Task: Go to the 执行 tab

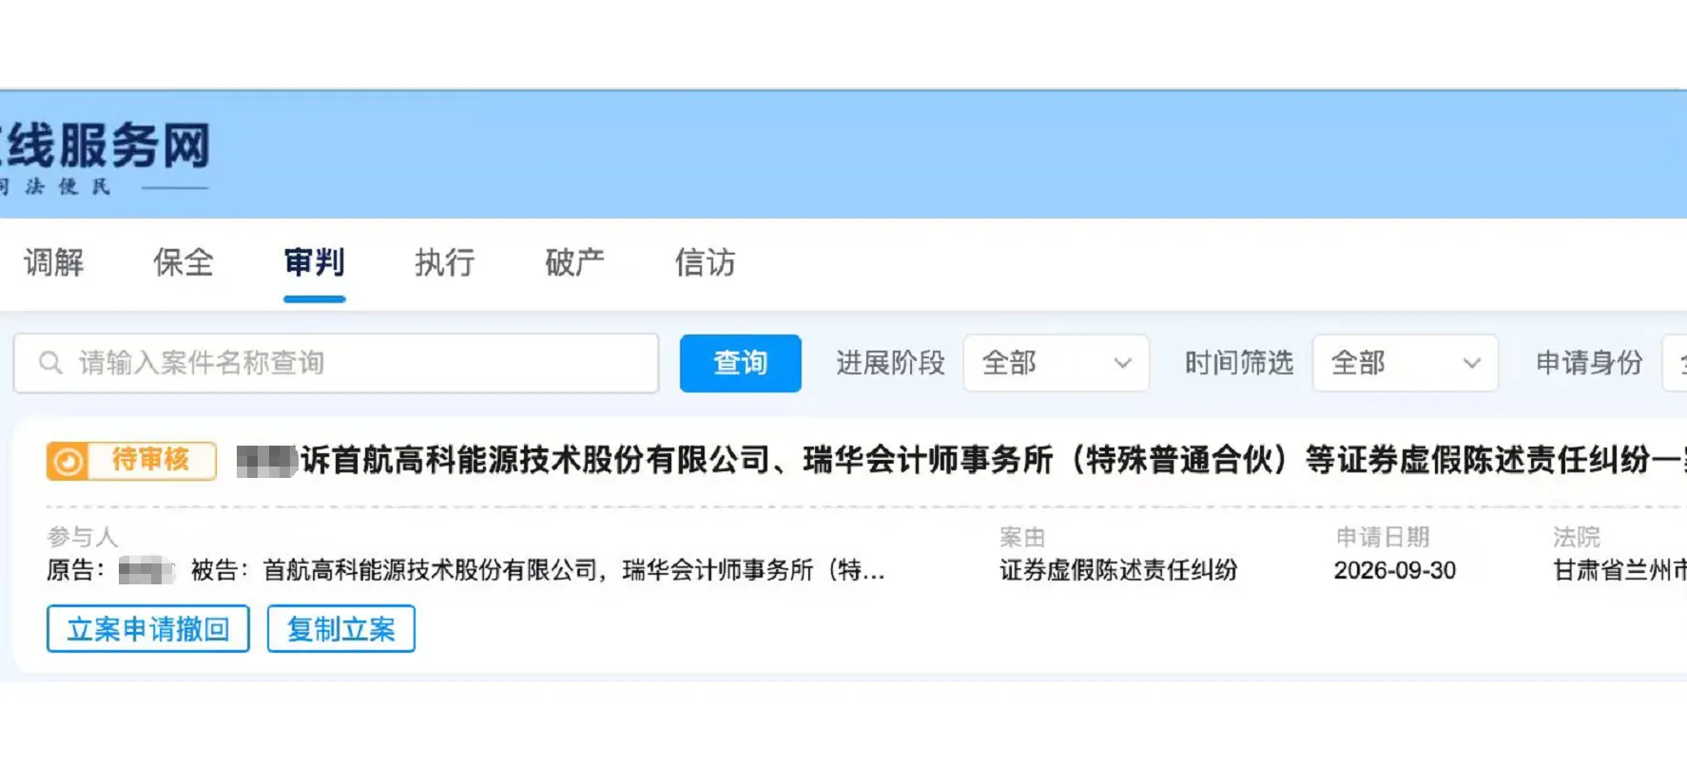Action: (x=444, y=262)
